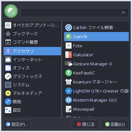This screenshot has height=132, width=132.
Task: Click the document icon for オフィス
Action: [8, 68]
